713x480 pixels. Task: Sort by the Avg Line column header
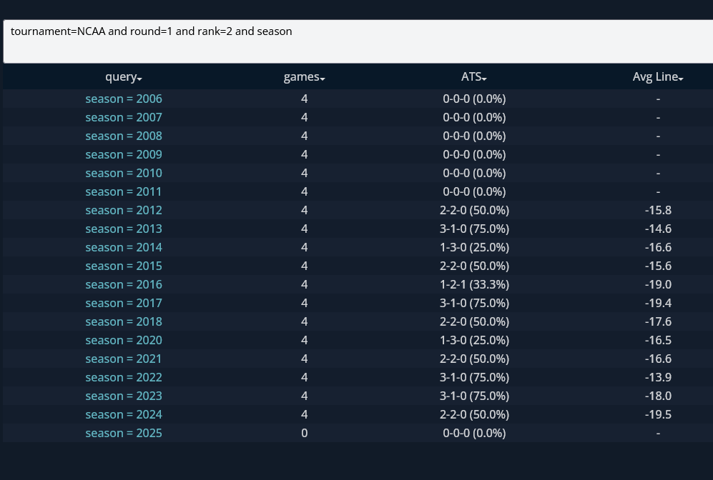pyautogui.click(x=658, y=76)
